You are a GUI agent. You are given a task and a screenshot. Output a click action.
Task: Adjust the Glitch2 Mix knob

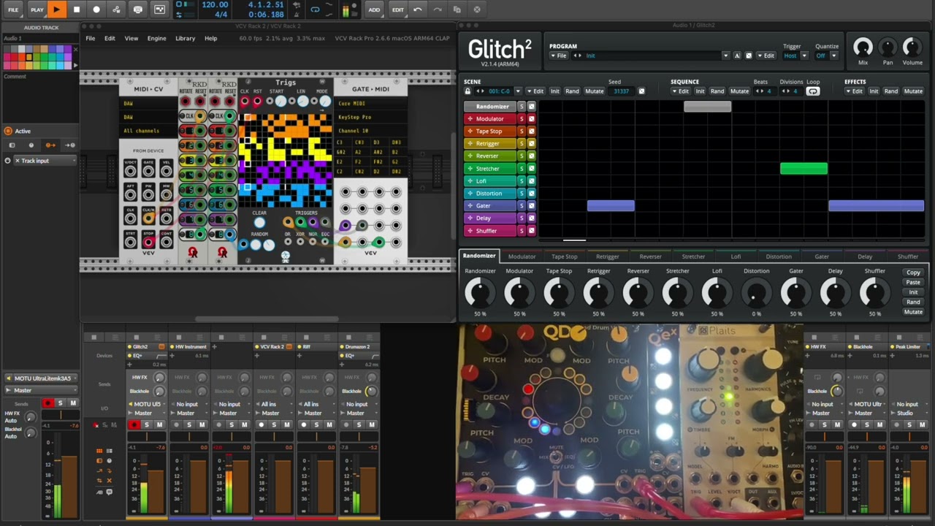pyautogui.click(x=863, y=48)
